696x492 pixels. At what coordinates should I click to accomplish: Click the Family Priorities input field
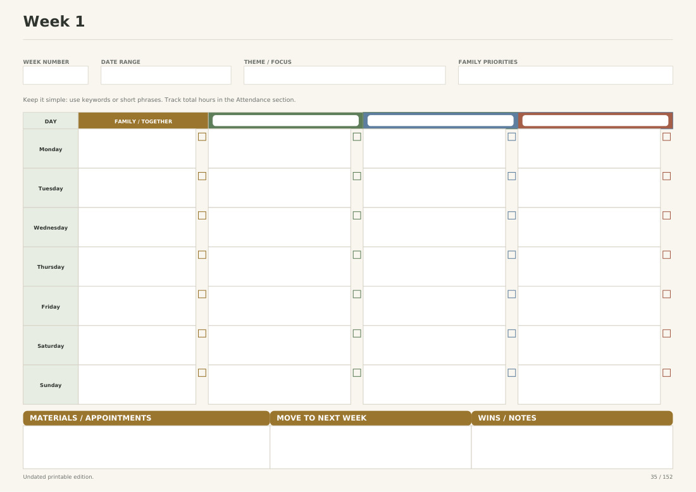click(x=566, y=75)
